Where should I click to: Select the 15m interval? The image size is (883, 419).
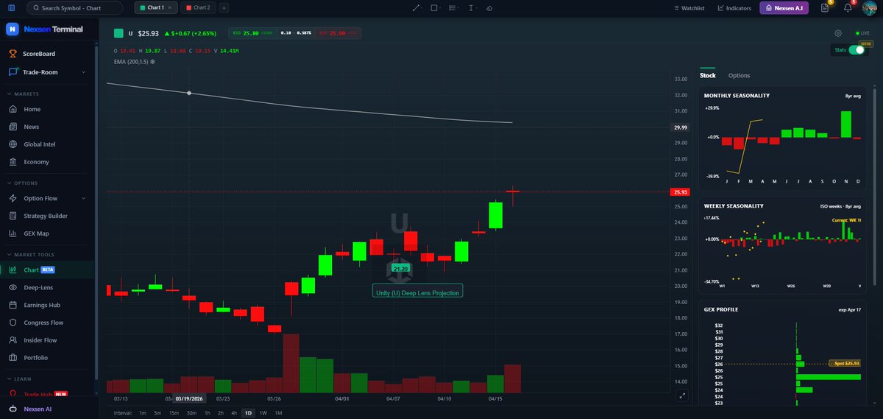click(x=174, y=412)
